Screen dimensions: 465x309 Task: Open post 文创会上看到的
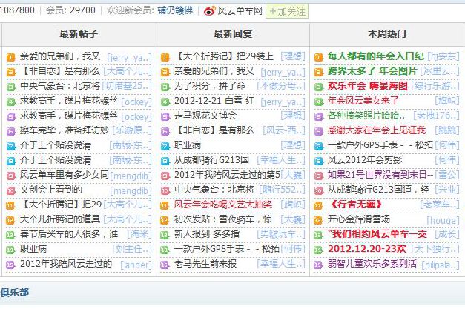pyautogui.click(x=51, y=190)
